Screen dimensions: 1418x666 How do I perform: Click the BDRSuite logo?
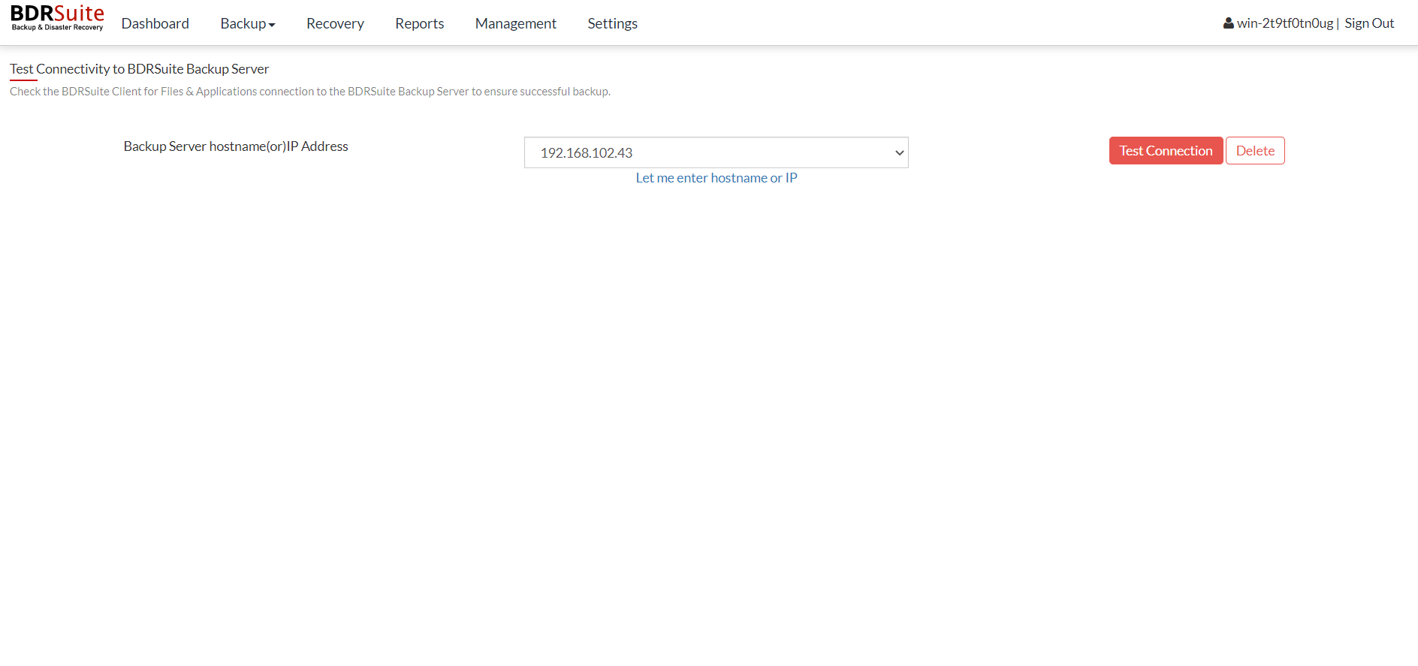(x=57, y=19)
